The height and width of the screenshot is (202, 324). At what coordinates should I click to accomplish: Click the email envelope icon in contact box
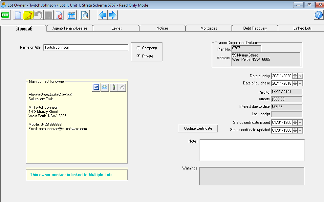[x=105, y=87]
